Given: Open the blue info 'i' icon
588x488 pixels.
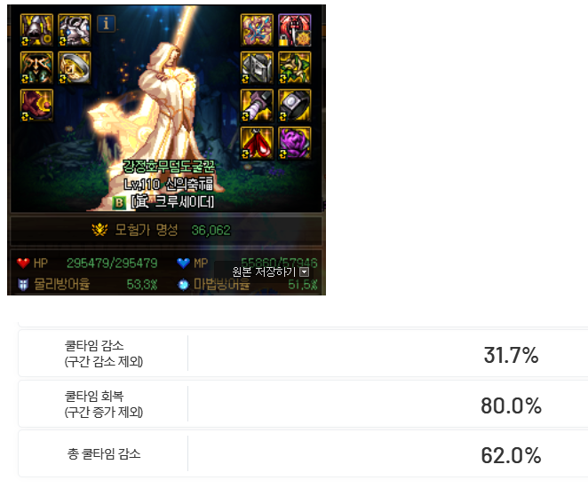Looking at the screenshot, I should coord(106,24).
